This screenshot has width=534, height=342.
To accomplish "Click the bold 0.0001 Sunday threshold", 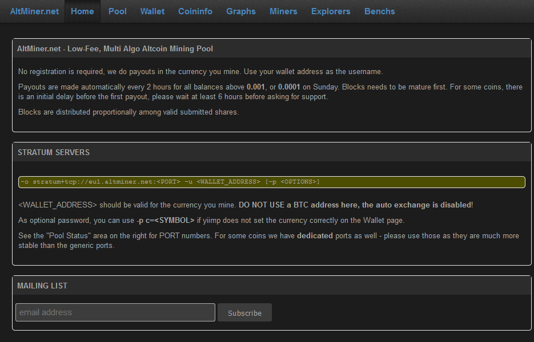I will (289, 87).
